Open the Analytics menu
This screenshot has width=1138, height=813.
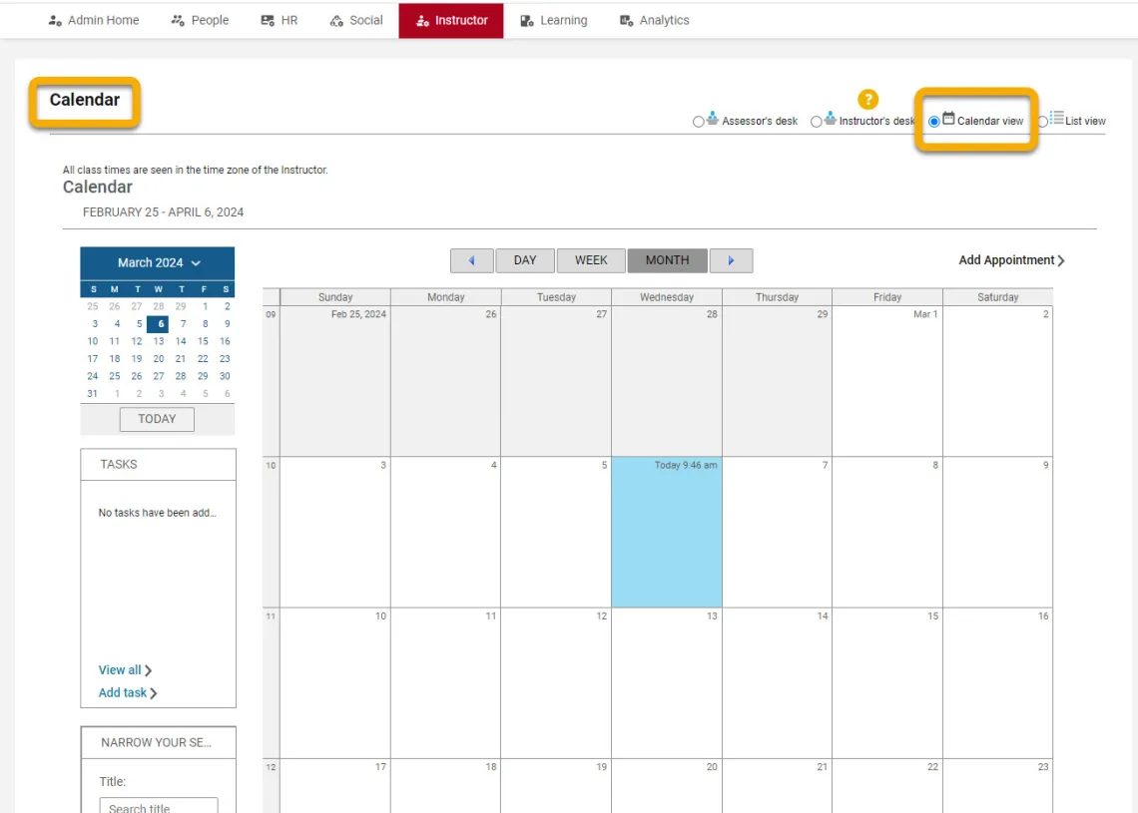(x=655, y=20)
